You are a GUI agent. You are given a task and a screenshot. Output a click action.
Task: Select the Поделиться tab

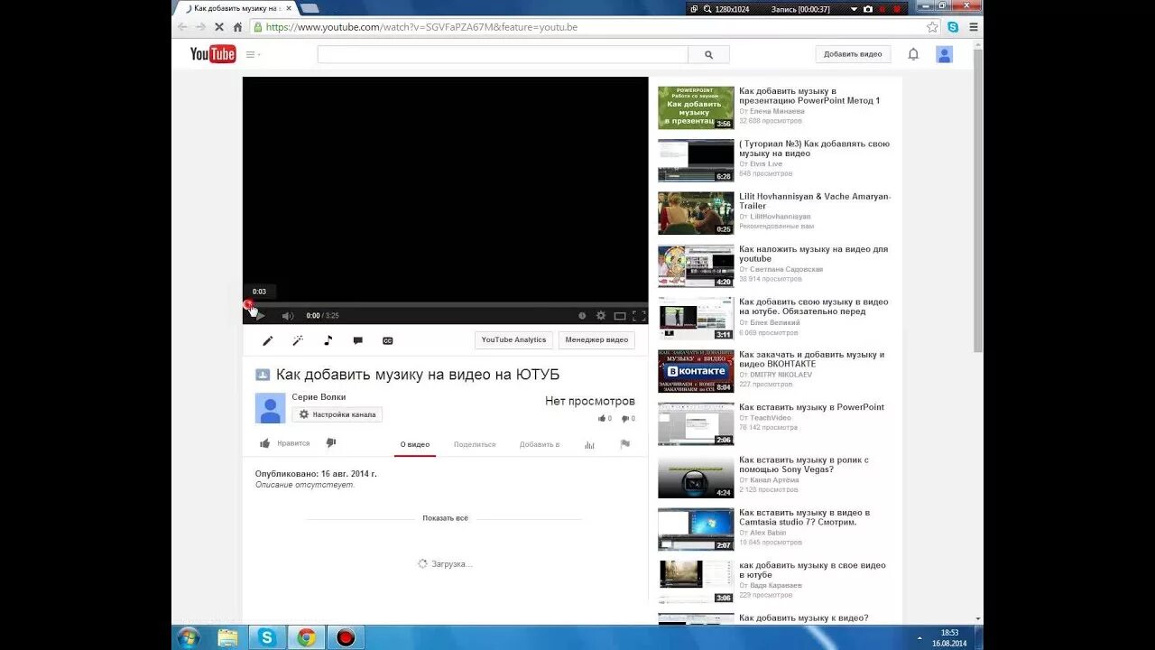[x=475, y=444]
